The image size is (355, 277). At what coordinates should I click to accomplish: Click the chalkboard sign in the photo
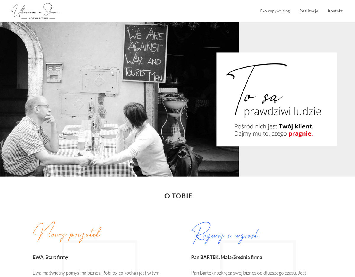(145, 53)
